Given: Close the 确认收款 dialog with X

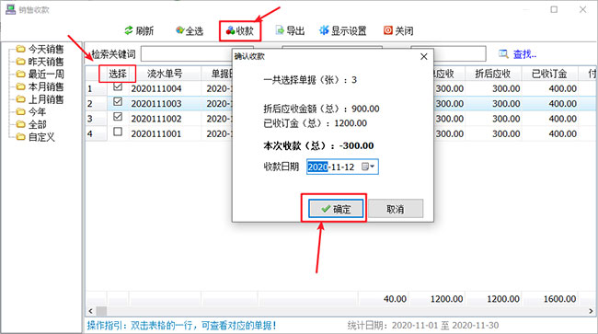Looking at the screenshot, I should coord(424,56).
